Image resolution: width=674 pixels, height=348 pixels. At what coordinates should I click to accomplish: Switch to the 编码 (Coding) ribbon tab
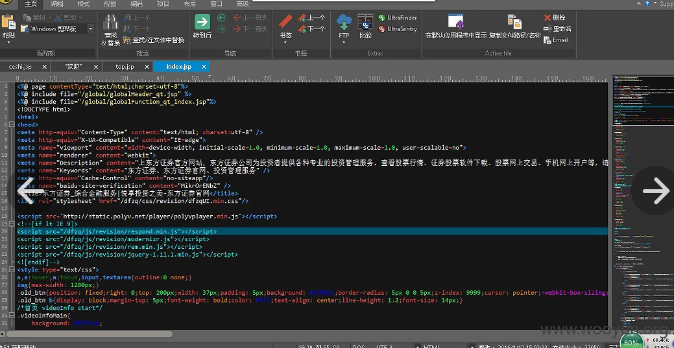coord(137,5)
